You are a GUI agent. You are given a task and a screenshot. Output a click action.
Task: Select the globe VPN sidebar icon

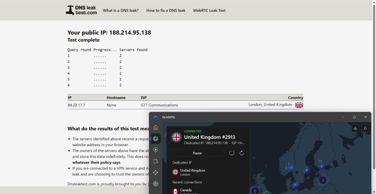pos(156,139)
